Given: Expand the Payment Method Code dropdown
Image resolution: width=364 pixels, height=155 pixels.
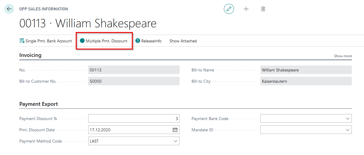Looking at the screenshot, I should [175, 141].
